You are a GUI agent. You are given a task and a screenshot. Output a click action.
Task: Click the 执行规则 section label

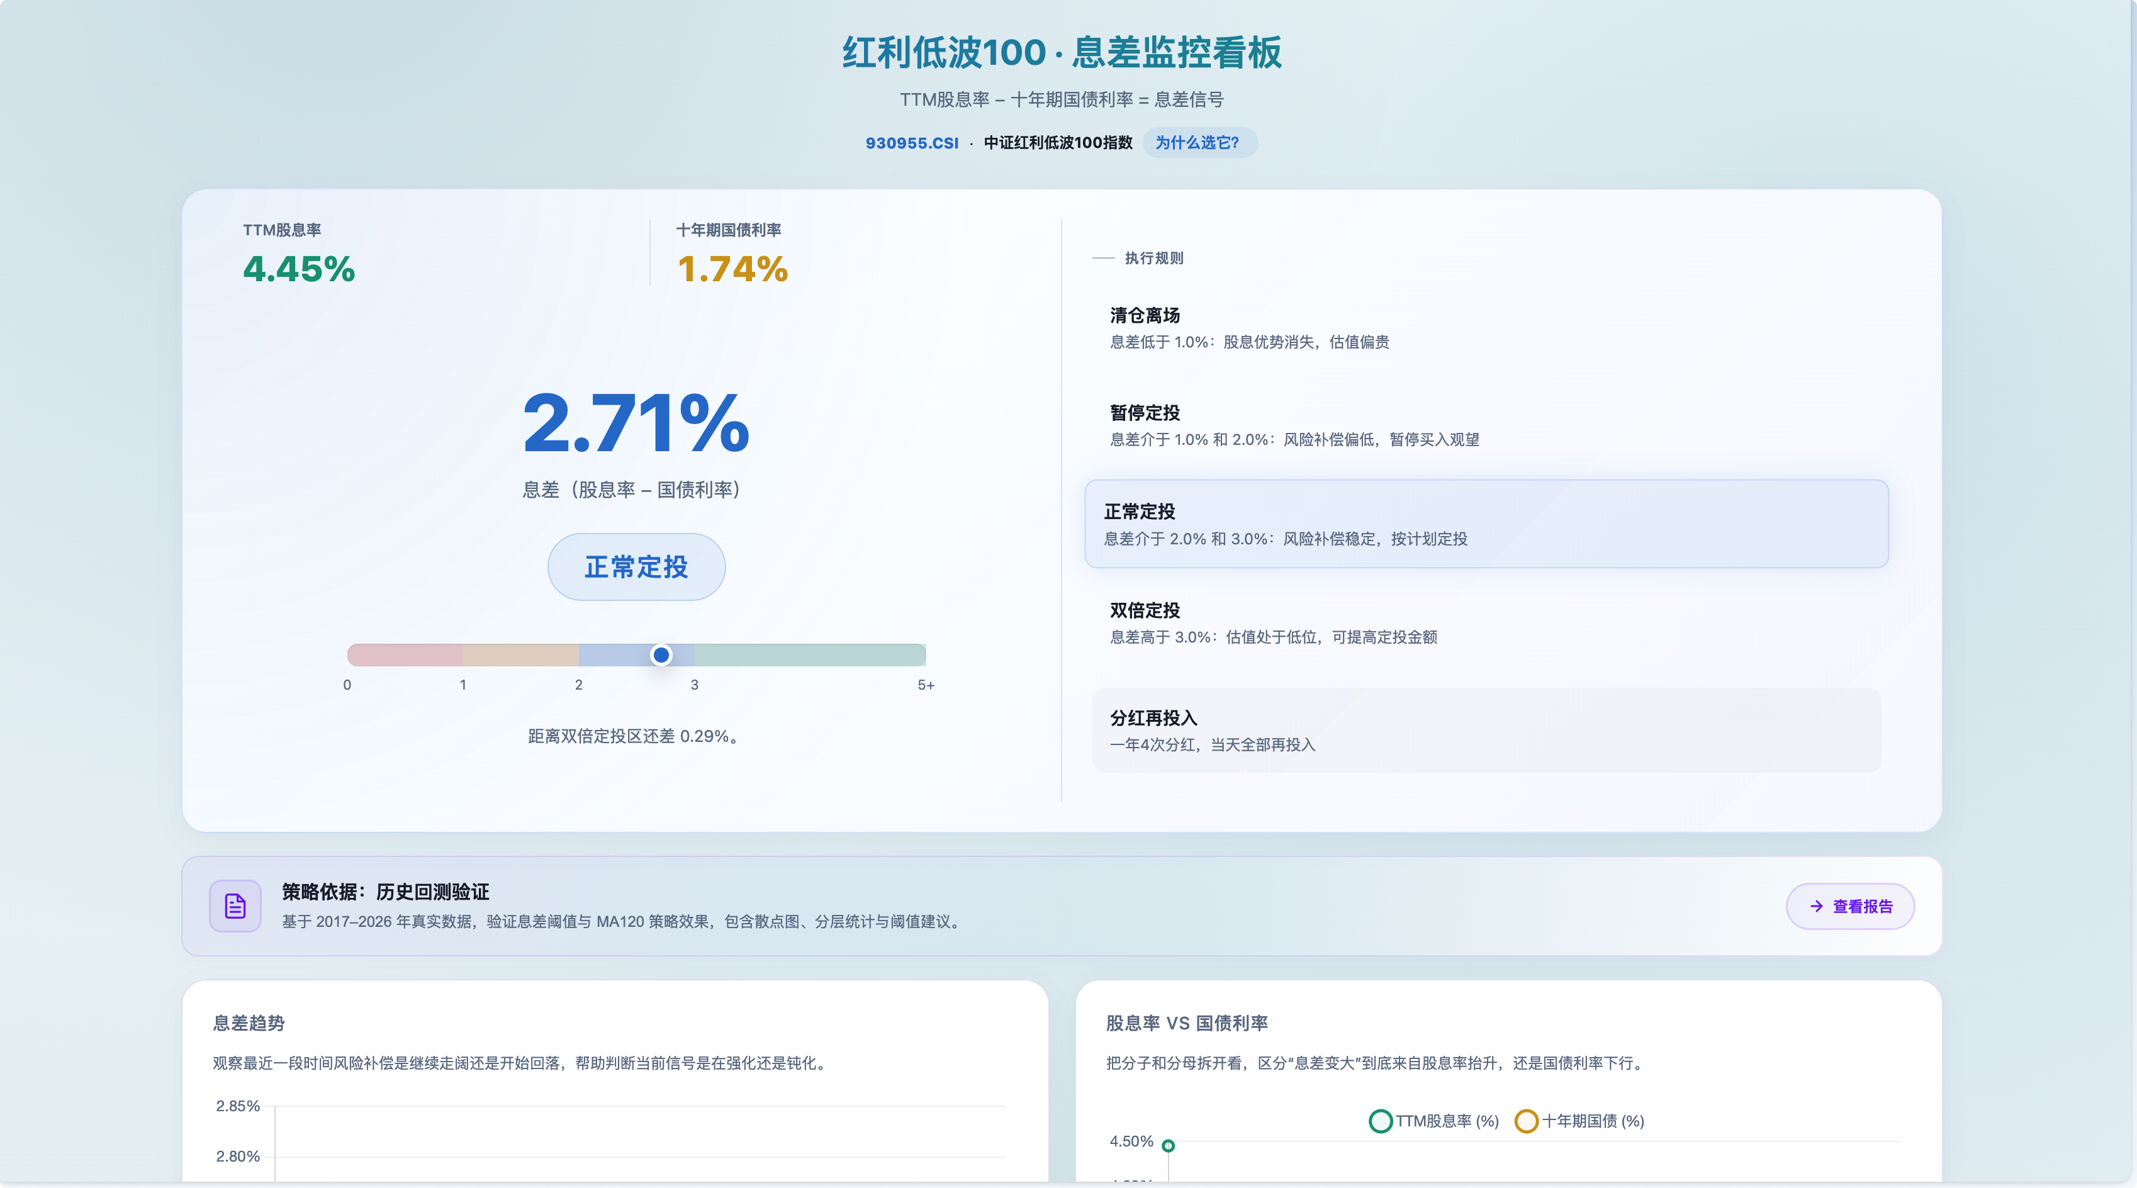tap(1154, 258)
